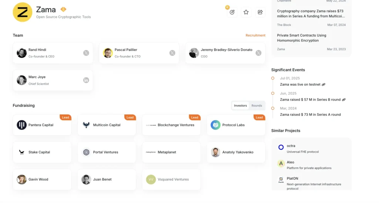Click the Portal Ventures logo
The height and width of the screenshot is (203, 379).
pos(86,152)
